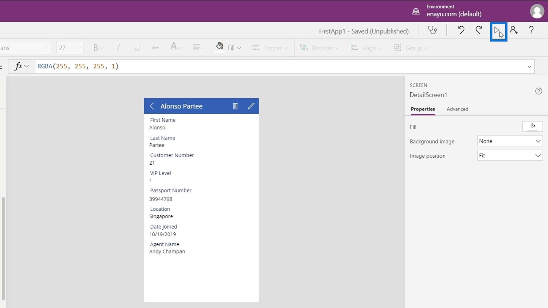
Task: Select the Last Name label
Action: click(162, 138)
